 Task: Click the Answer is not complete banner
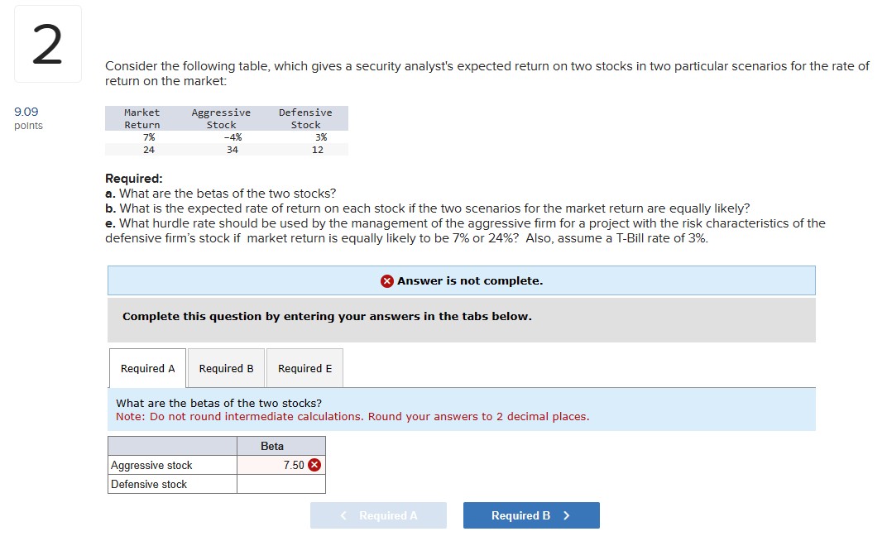click(461, 280)
